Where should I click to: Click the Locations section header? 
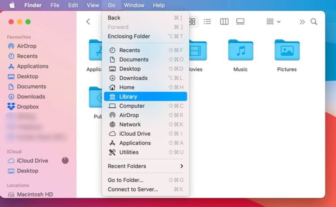(x=18, y=185)
